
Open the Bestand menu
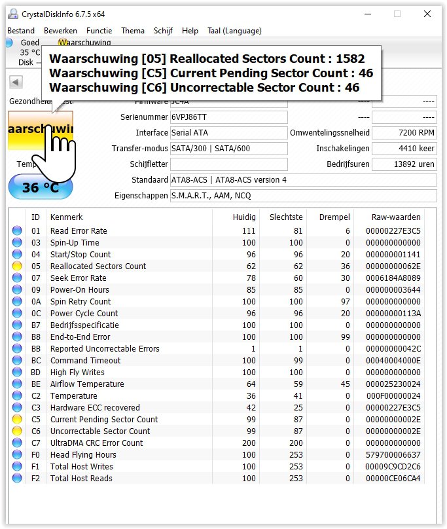[21, 31]
